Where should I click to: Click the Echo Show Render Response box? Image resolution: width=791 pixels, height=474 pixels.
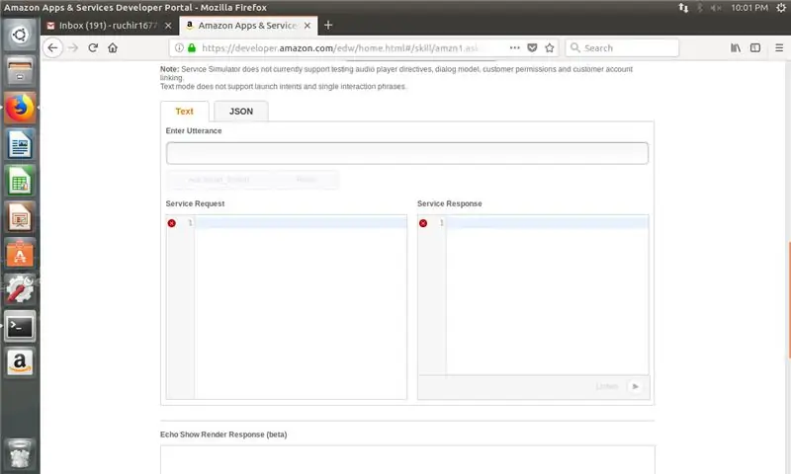coord(407,459)
